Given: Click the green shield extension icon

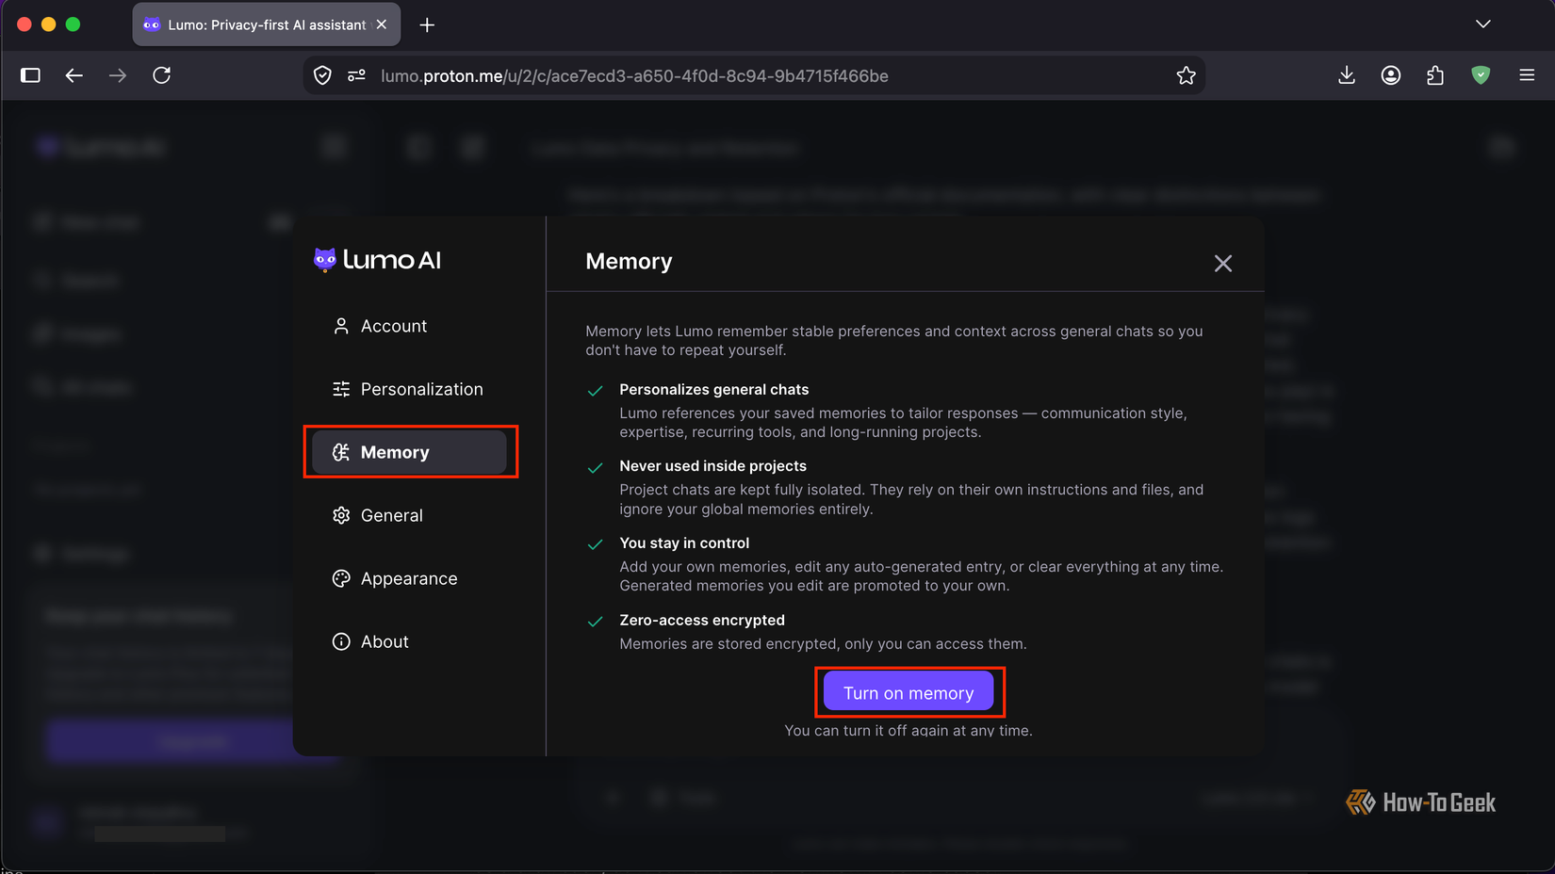Looking at the screenshot, I should click(x=1481, y=75).
